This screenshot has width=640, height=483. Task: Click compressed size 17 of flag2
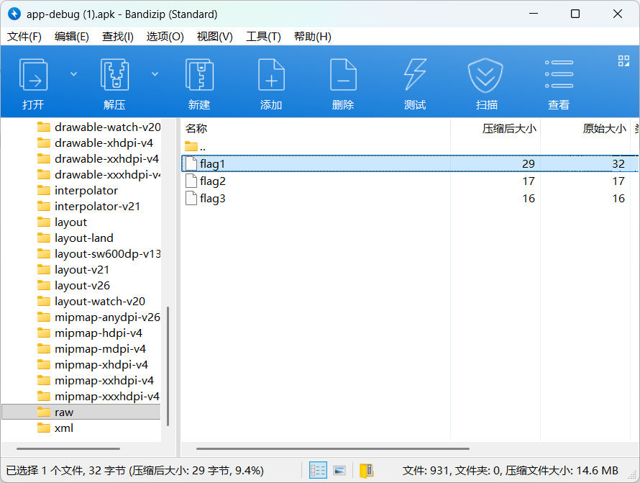[x=529, y=181]
